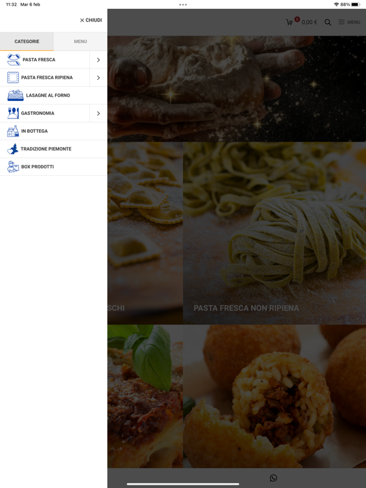Click the Gastronomia cutlery icon
366x488 pixels.
click(13, 113)
